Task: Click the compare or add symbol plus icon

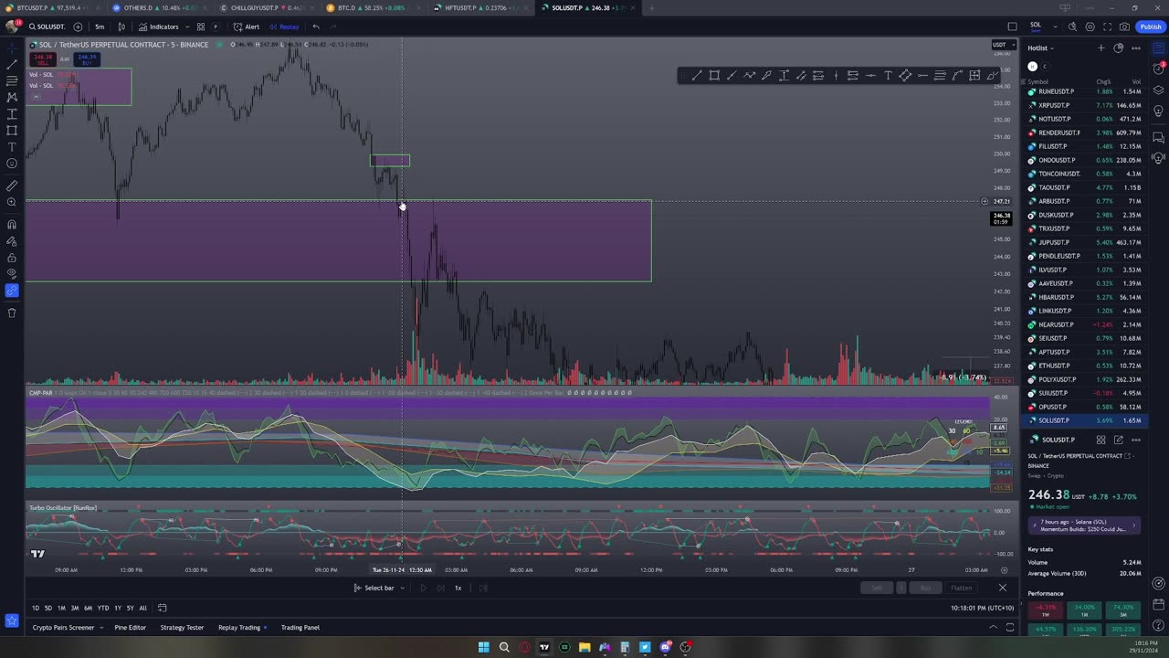Action: pyautogui.click(x=78, y=27)
